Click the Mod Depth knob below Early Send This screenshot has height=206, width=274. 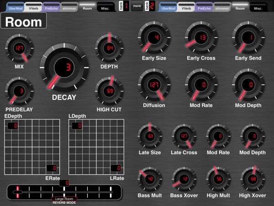248,85
